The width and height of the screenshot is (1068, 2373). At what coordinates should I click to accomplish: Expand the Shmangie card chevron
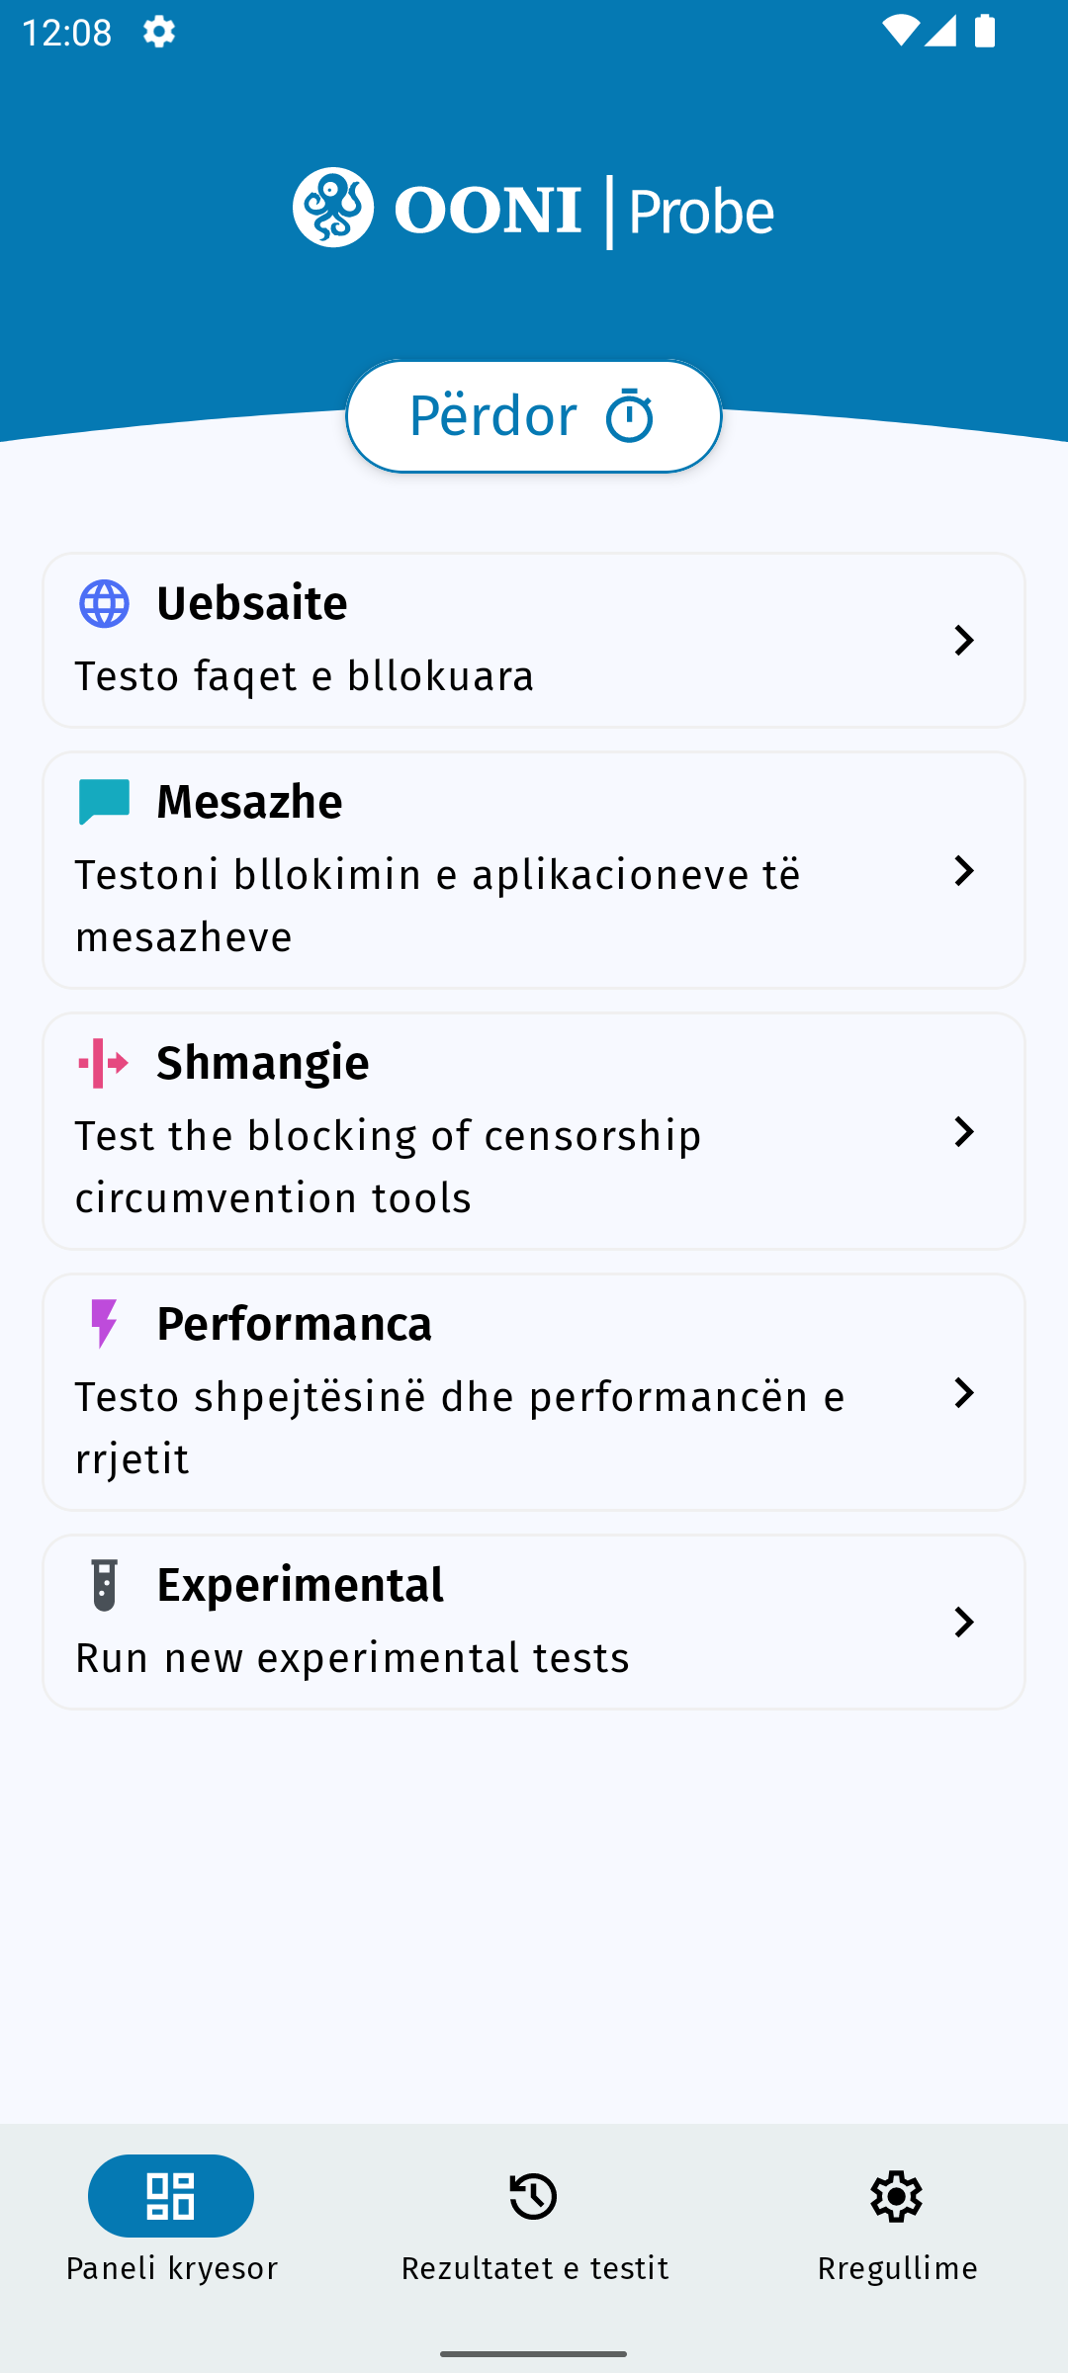tap(963, 1131)
